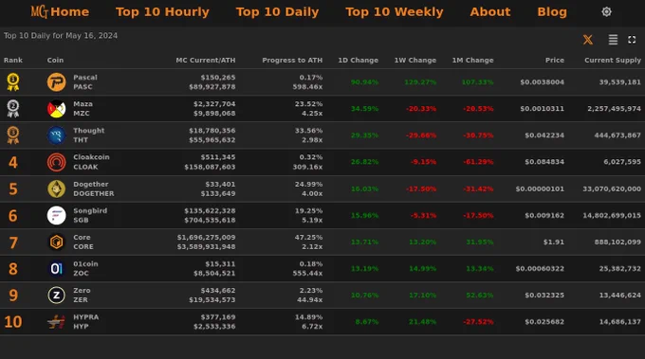Select Core price $1.91
The image size is (645, 359).
point(554,242)
